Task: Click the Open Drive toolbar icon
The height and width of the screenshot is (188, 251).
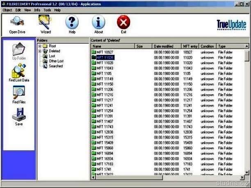Action: pos(17,24)
